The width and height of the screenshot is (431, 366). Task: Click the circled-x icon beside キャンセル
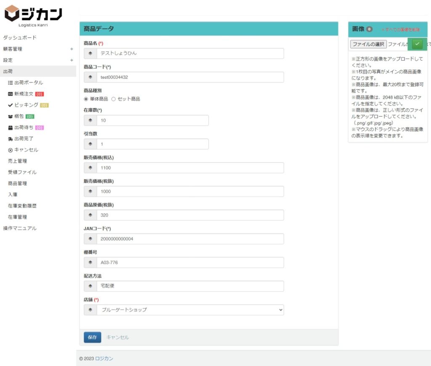11,150
